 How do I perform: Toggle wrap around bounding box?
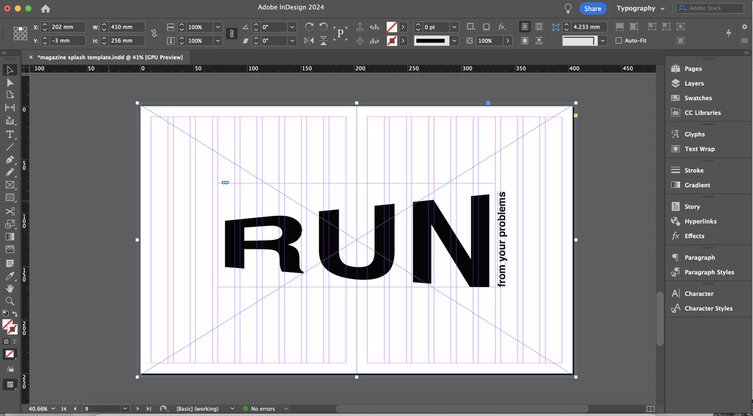click(539, 27)
